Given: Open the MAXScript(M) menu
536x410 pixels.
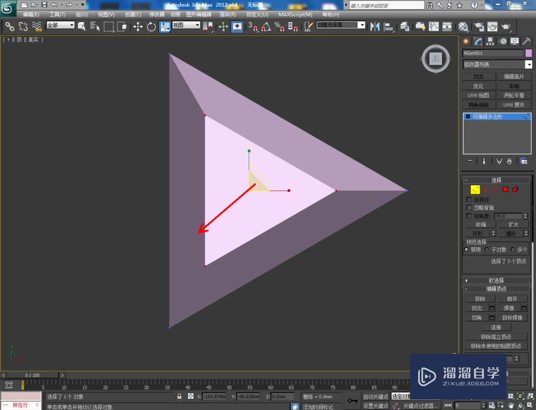Looking at the screenshot, I should [295, 14].
